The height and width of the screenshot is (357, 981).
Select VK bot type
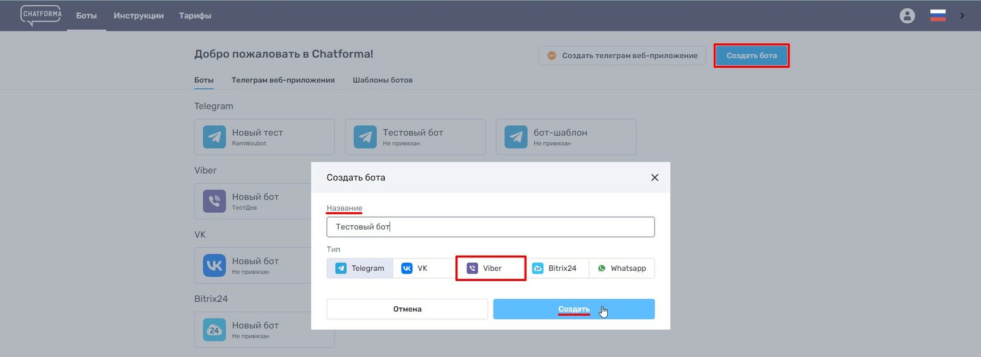(x=425, y=268)
